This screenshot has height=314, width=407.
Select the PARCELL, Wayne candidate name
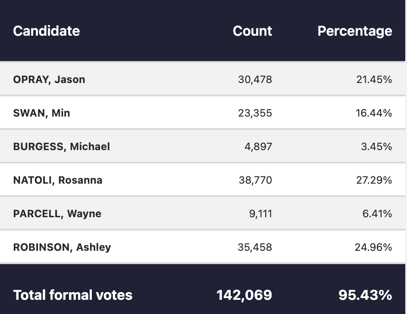click(57, 214)
